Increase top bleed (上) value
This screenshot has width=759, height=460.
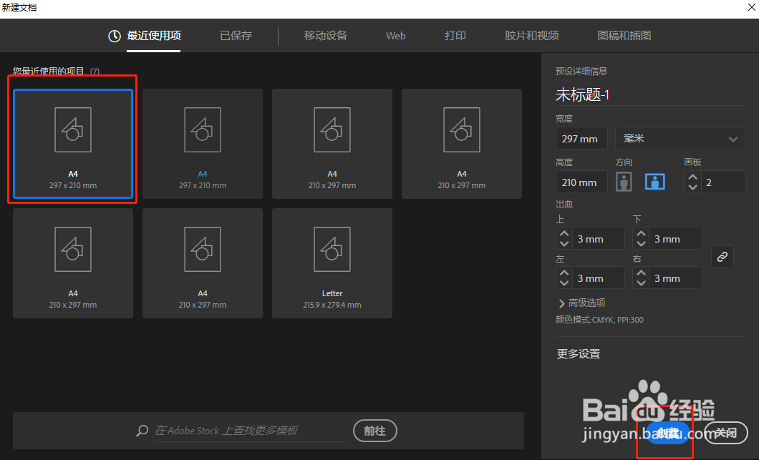(x=564, y=234)
